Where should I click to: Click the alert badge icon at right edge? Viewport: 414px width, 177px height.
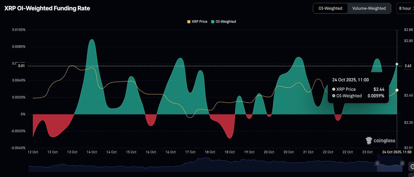point(412,166)
